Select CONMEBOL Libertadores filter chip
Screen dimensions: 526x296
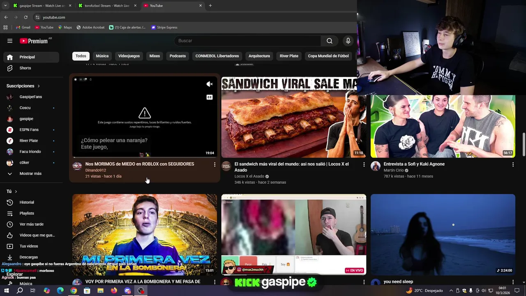[x=217, y=56]
